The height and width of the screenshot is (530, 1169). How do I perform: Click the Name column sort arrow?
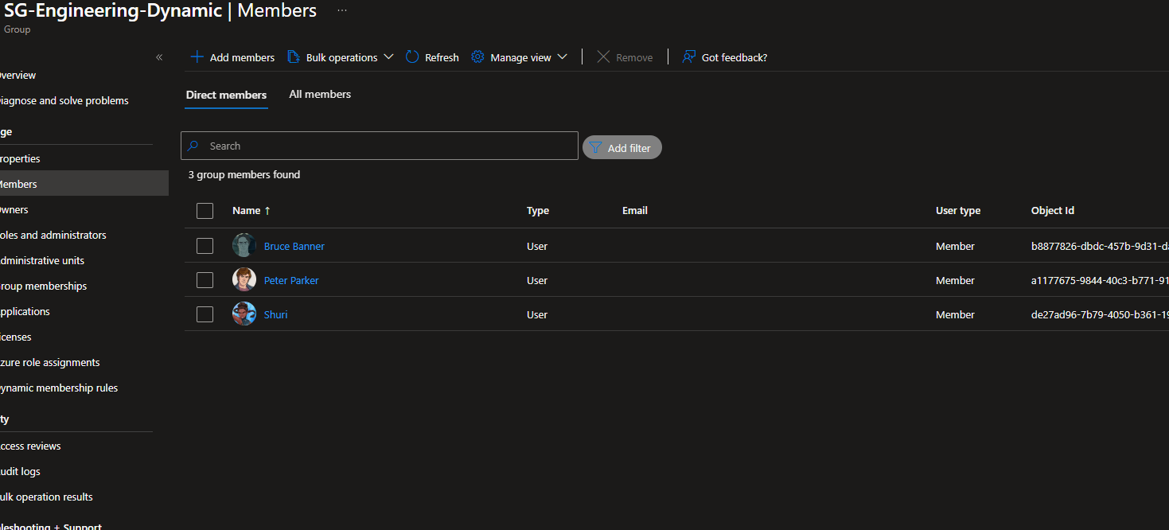point(267,211)
